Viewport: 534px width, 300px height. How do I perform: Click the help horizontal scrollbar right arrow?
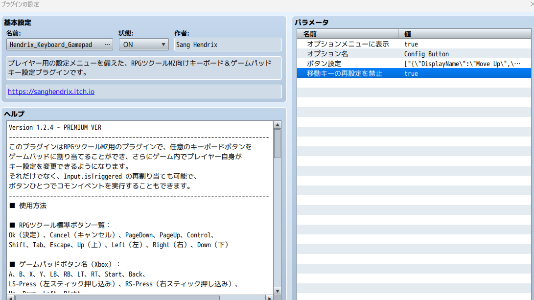pyautogui.click(x=269, y=297)
